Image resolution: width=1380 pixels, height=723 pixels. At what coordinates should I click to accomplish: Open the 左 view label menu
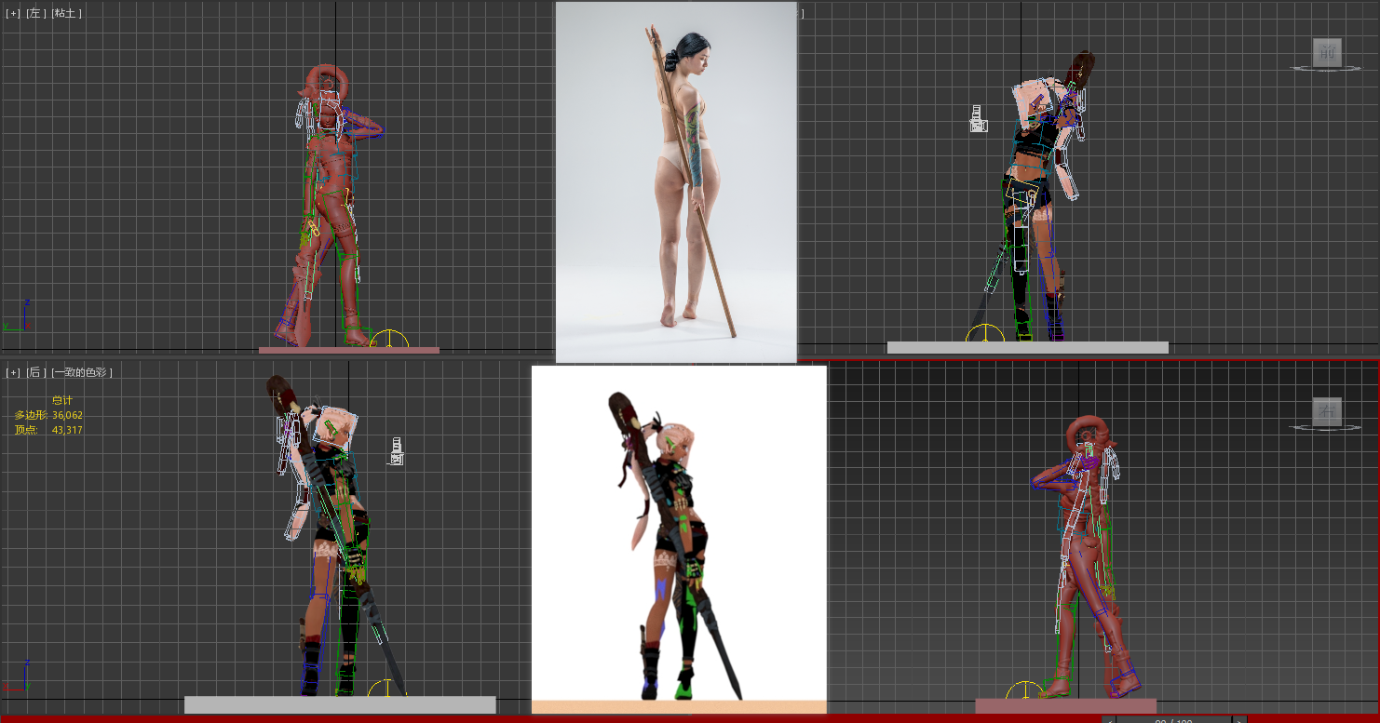click(x=35, y=14)
